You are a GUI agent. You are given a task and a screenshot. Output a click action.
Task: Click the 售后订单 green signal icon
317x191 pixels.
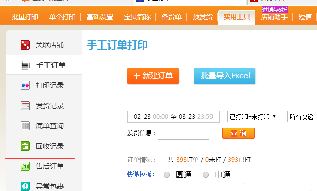pos(25,166)
